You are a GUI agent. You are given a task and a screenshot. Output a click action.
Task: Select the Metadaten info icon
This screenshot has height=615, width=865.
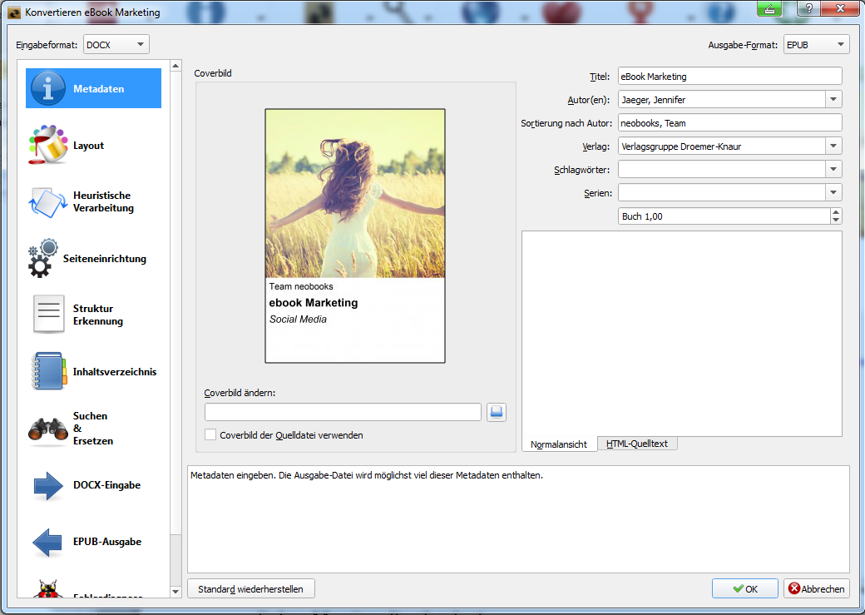49,88
